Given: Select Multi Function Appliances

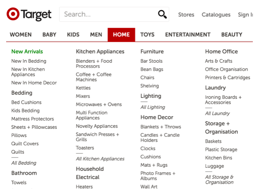Looking at the screenshot, I should 92,115.
